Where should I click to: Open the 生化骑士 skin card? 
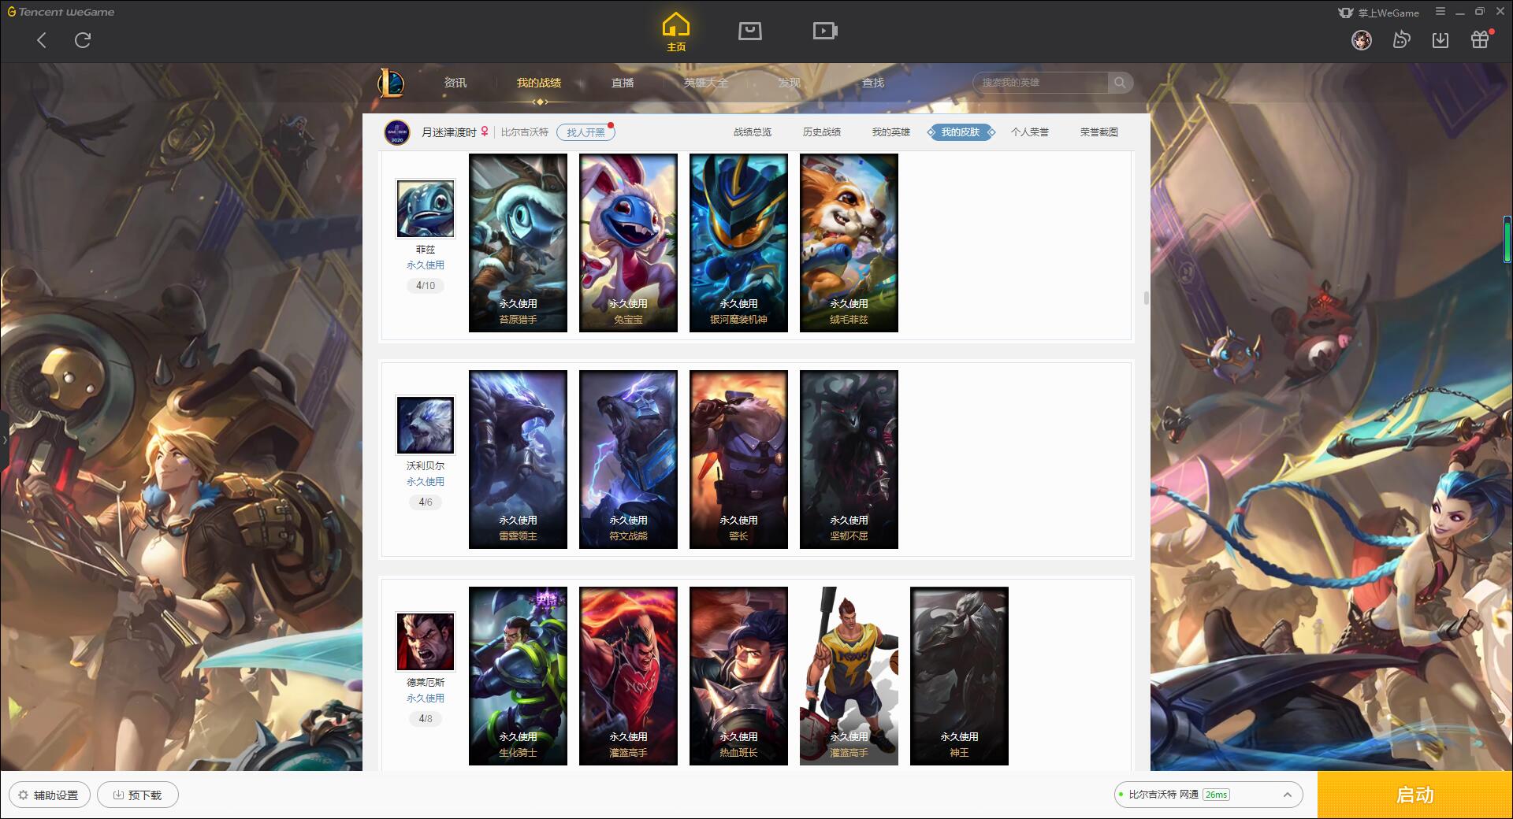click(518, 676)
